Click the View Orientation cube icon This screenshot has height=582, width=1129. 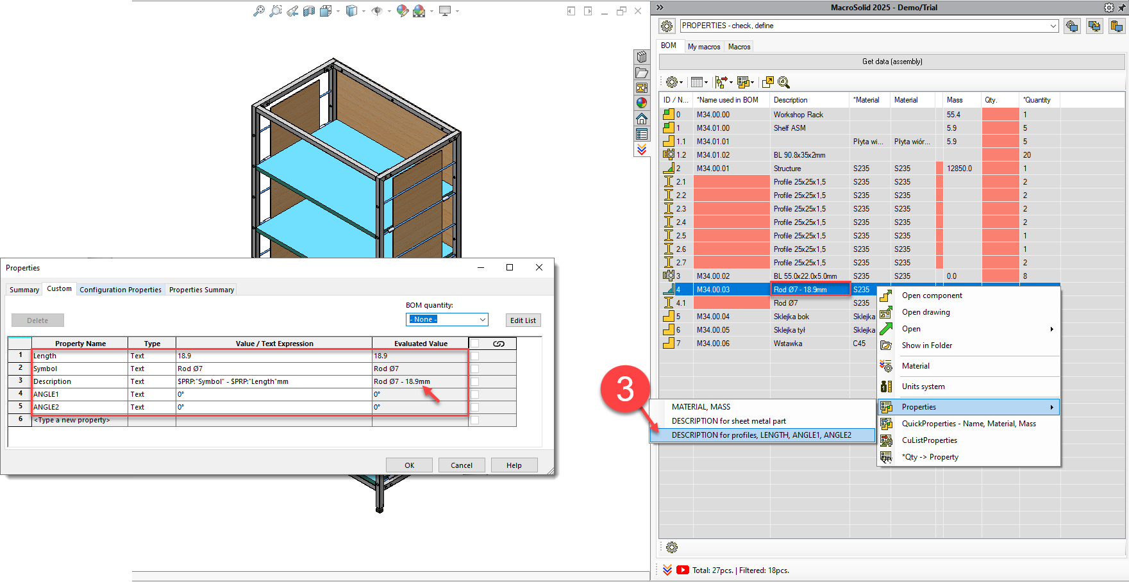tap(326, 11)
